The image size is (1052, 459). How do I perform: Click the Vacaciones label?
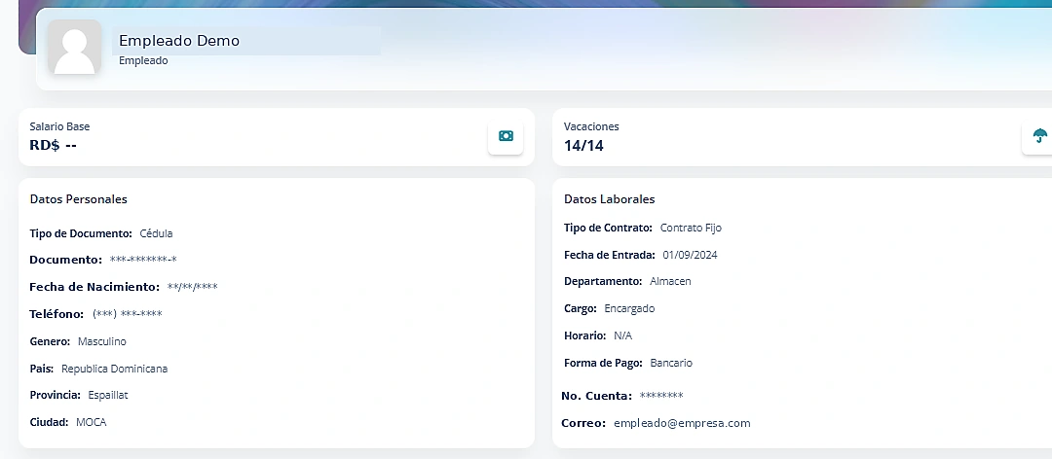click(x=591, y=126)
